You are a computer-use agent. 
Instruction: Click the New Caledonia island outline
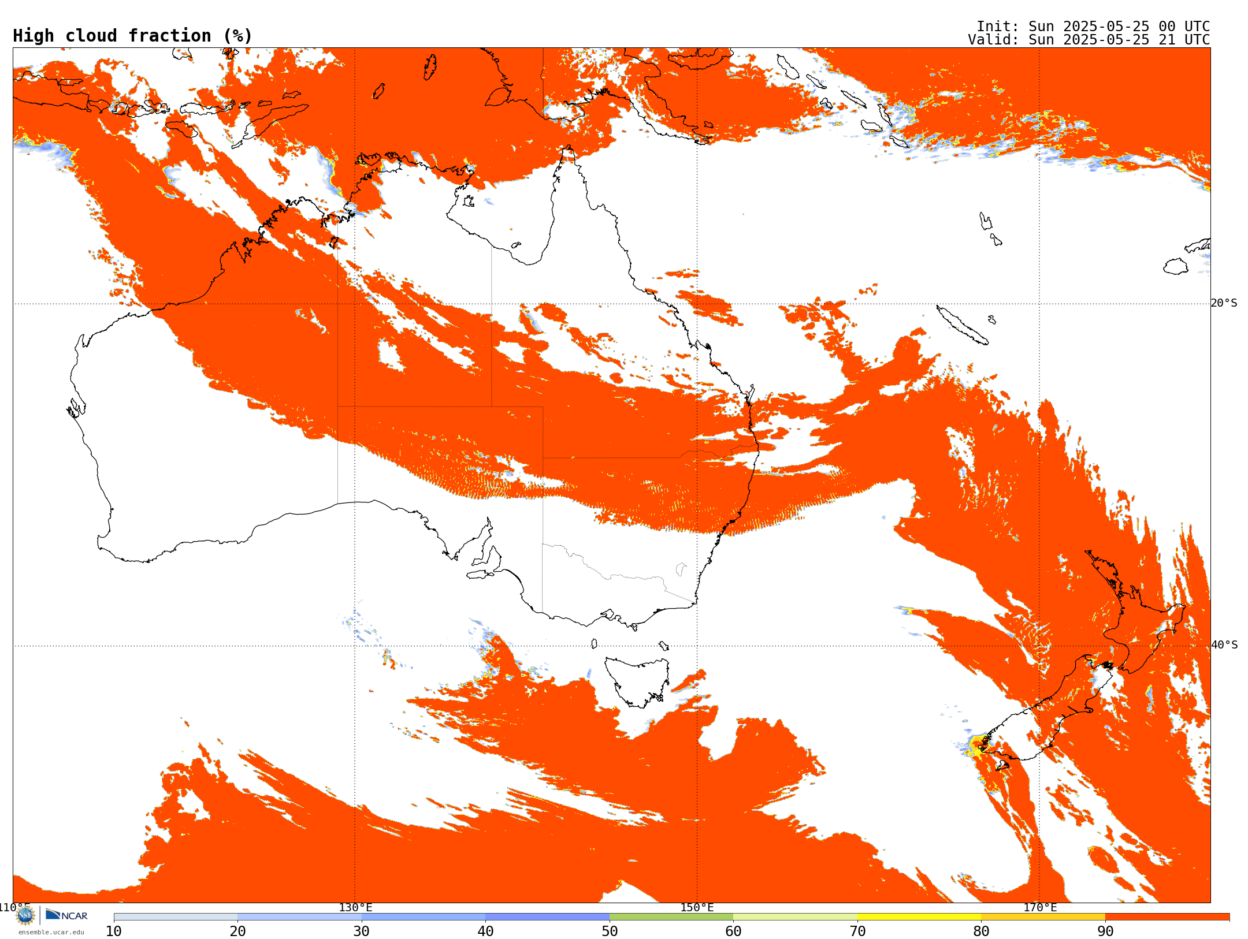[962, 325]
